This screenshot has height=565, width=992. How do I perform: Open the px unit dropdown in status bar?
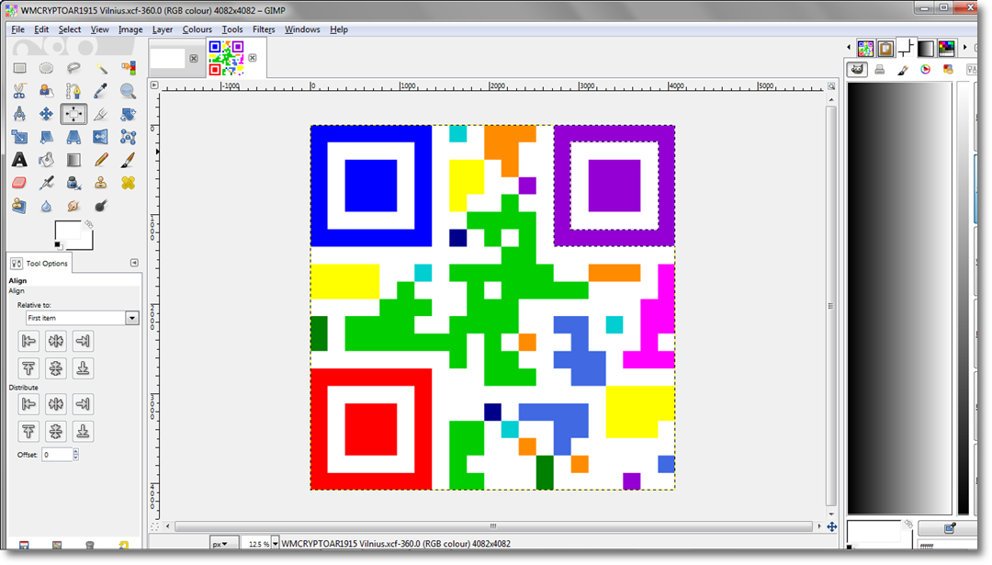(223, 544)
